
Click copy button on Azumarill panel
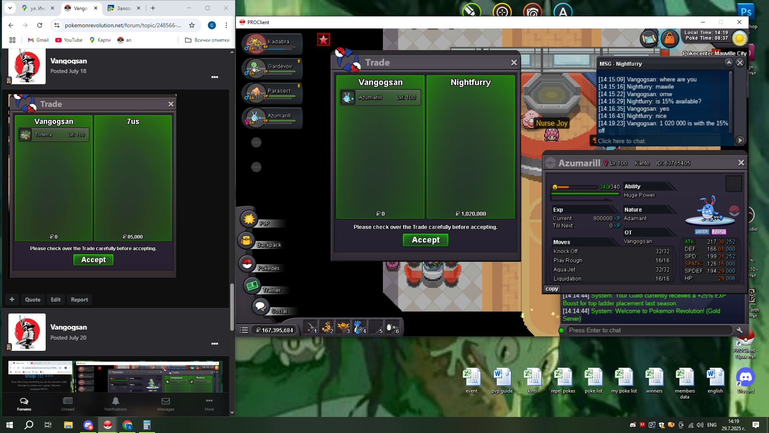552,289
